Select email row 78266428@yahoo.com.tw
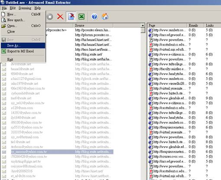 coord(29,157)
